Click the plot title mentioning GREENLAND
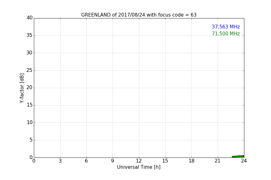Screen dimensions: 271x180 pos(139,15)
